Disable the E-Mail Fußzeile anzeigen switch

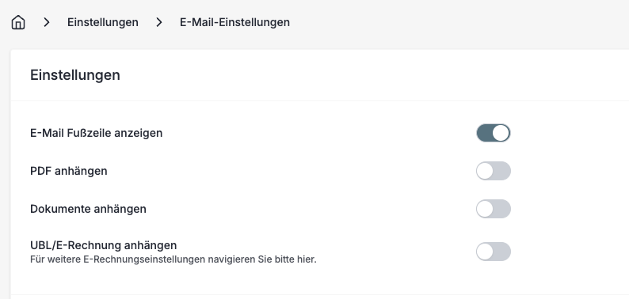pyautogui.click(x=493, y=133)
